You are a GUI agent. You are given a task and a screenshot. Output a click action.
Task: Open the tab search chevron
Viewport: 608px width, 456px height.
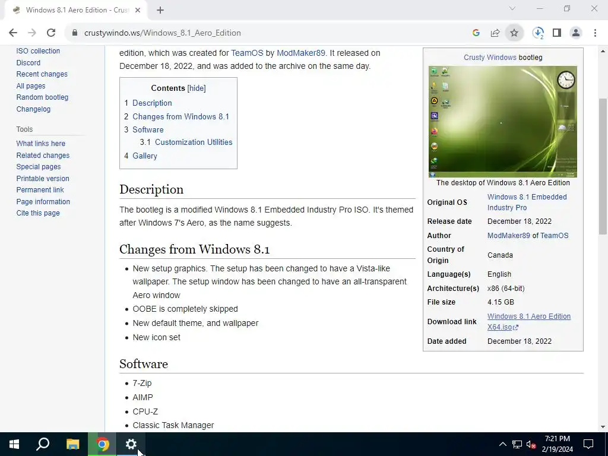pos(512,8)
